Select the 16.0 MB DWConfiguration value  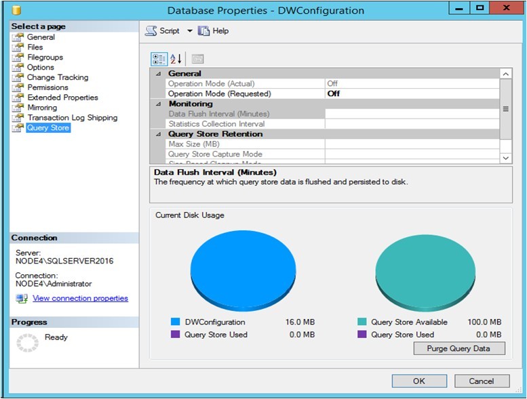coord(300,322)
